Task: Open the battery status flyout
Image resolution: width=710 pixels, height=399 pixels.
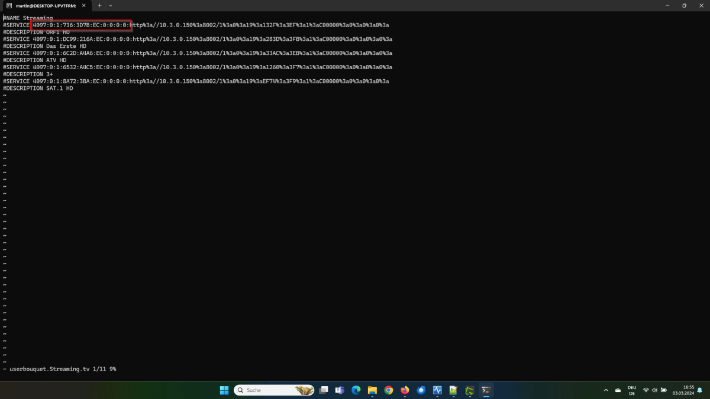Action: (664, 390)
